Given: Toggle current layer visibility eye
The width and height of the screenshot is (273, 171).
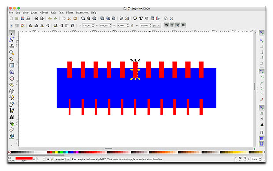Looking at the screenshot, I should tap(48, 160).
